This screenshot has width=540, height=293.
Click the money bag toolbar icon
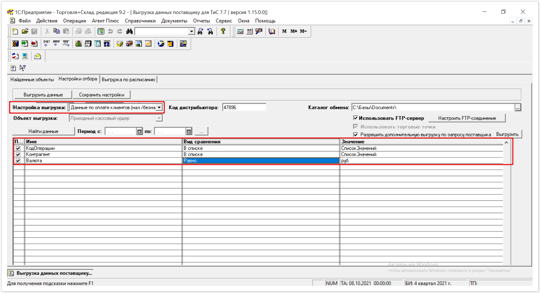pos(78,44)
